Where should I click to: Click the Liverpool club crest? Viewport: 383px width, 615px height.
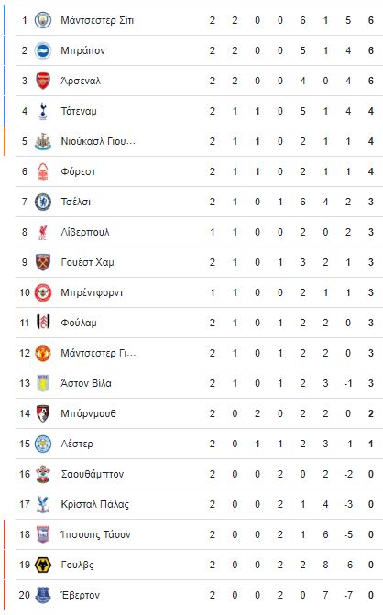click(43, 232)
